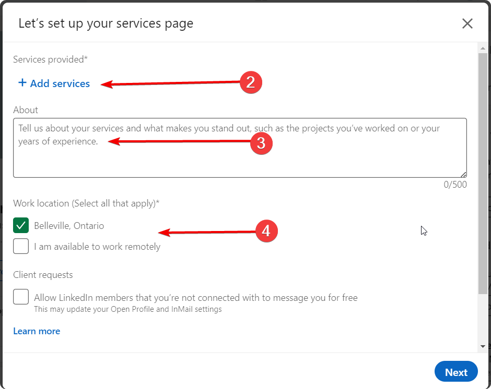Tick the Allow LinkedIn members to message checkbox
This screenshot has width=491, height=389.
coord(21,297)
